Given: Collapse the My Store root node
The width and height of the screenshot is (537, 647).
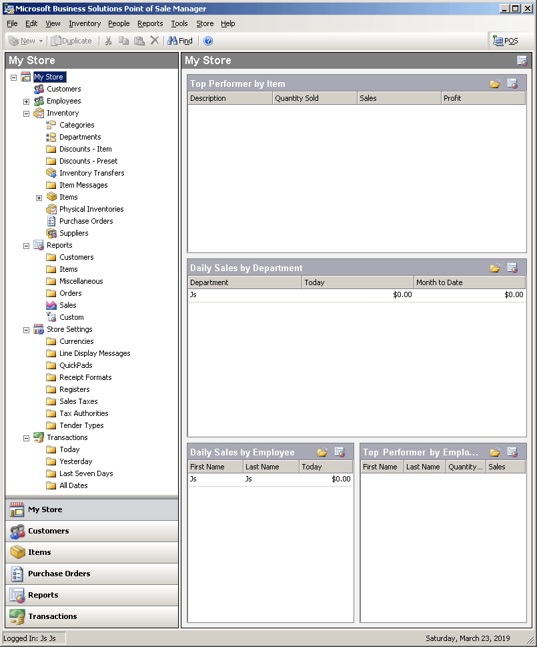Looking at the screenshot, I should pyautogui.click(x=13, y=77).
